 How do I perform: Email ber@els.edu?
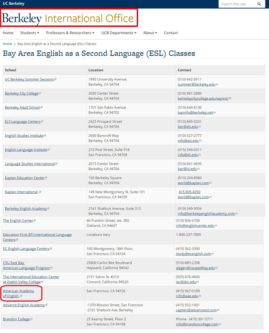(188, 127)
